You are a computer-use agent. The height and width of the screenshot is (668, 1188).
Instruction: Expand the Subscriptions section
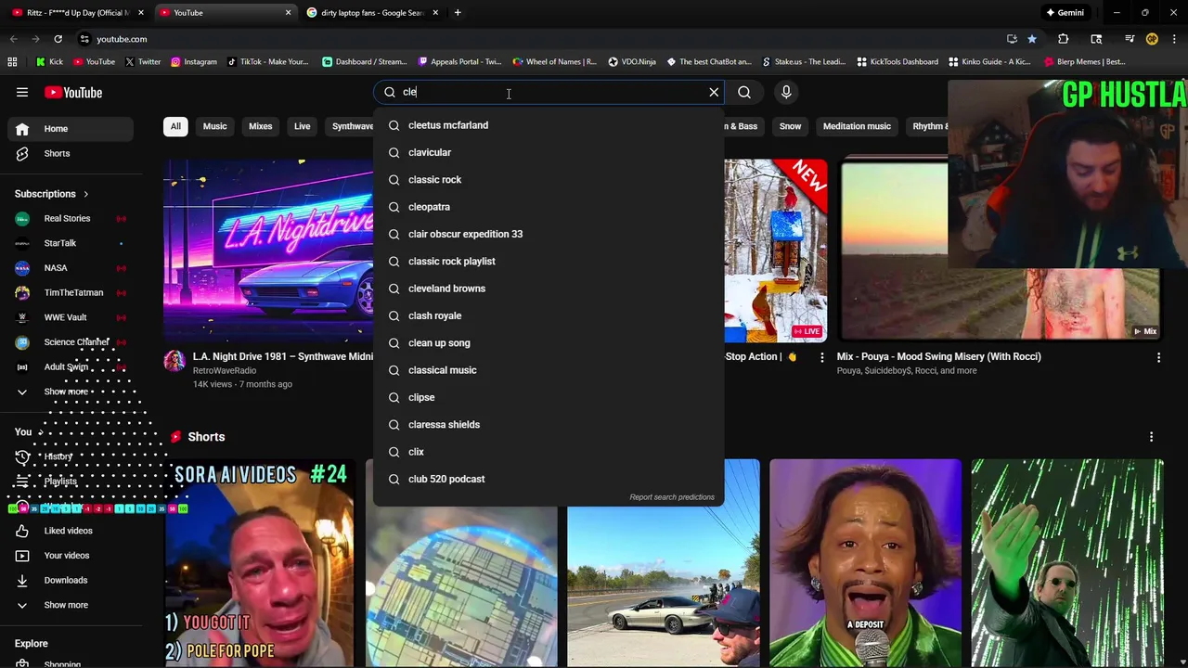(x=52, y=194)
